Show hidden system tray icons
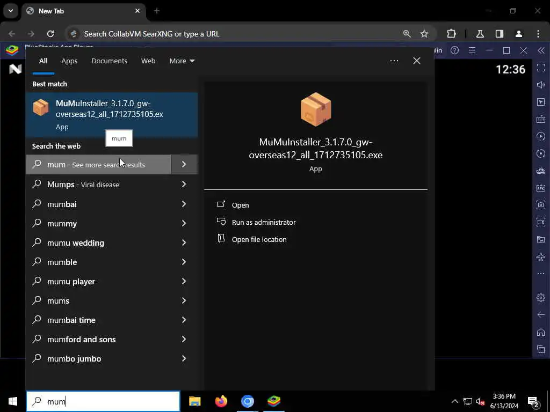The height and width of the screenshot is (412, 550). coord(454,401)
